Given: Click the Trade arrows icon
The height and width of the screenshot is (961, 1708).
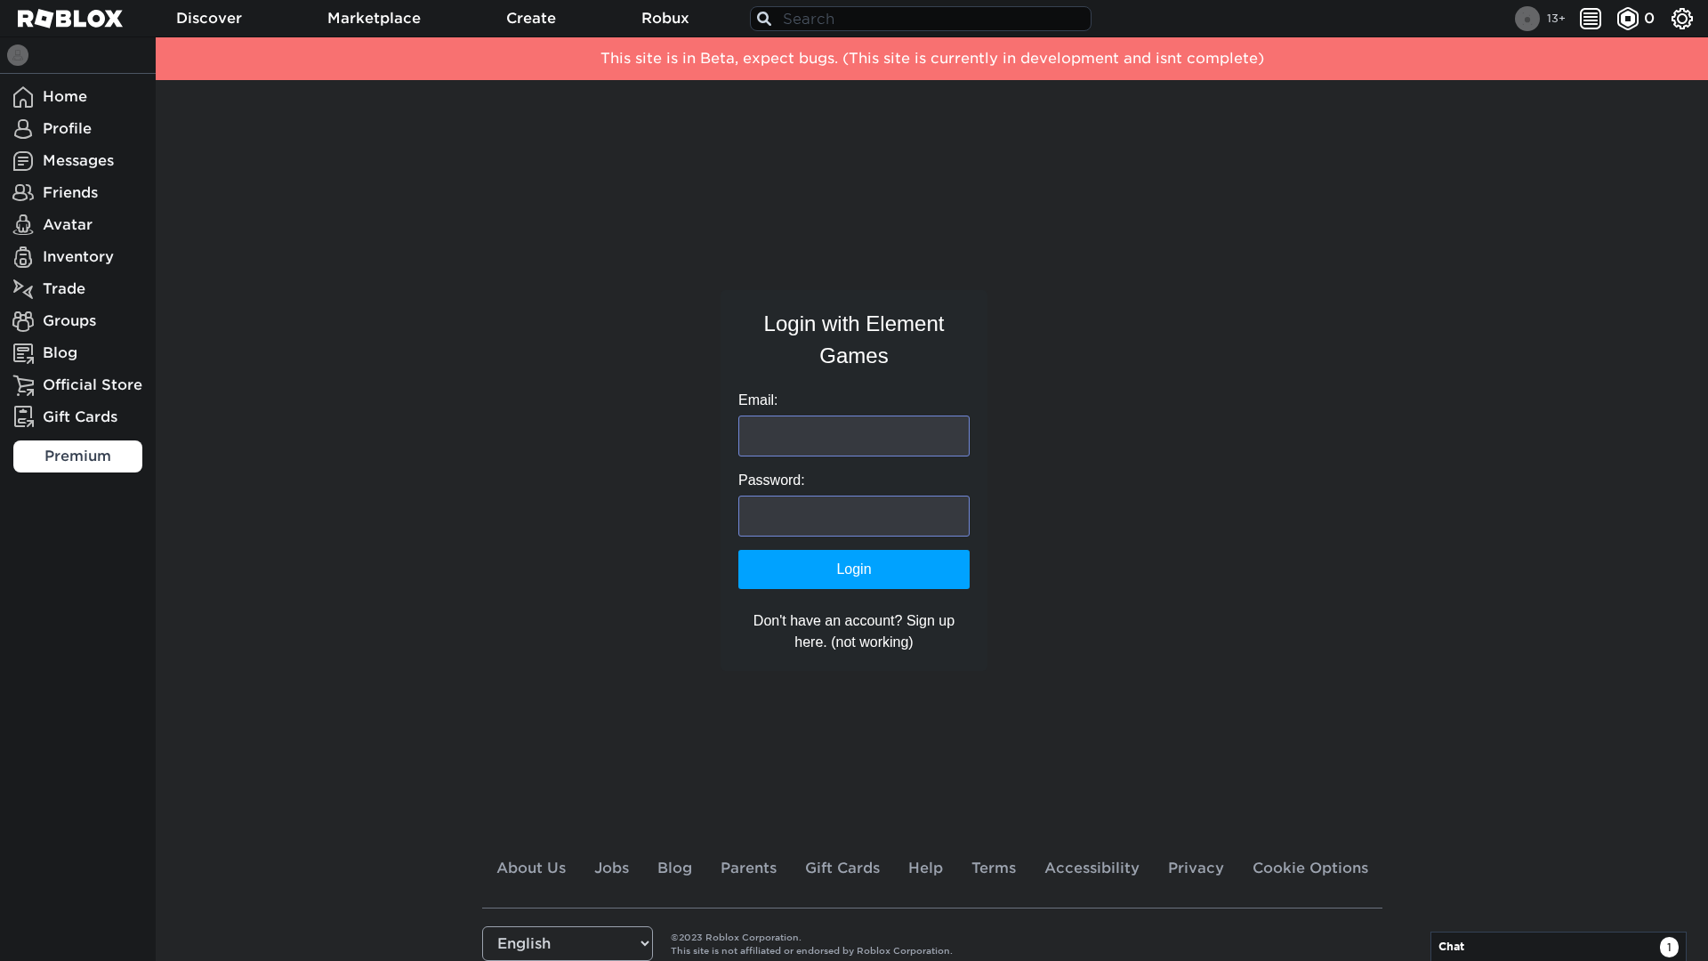Looking at the screenshot, I should 23,289.
